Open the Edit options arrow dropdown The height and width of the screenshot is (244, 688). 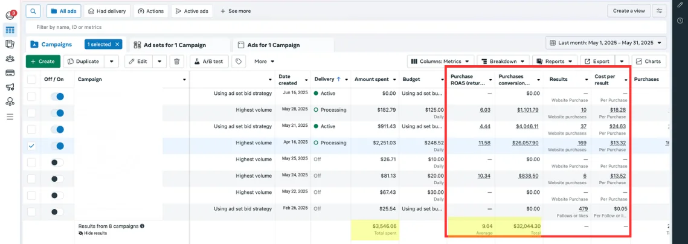coord(159,62)
